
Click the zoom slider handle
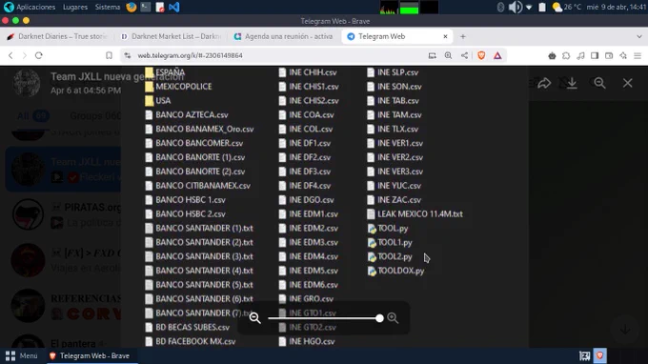pos(379,318)
